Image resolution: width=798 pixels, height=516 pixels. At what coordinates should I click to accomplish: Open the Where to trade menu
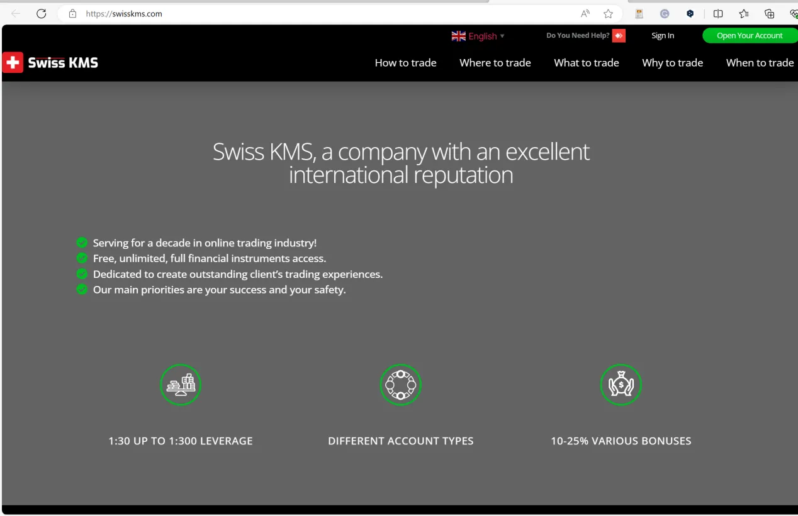pyautogui.click(x=495, y=63)
